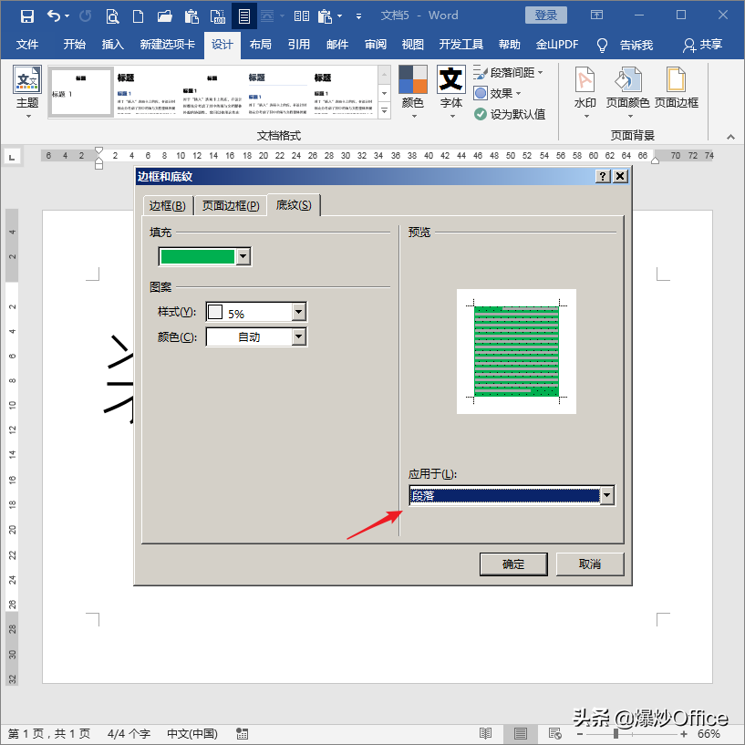This screenshot has height=745, width=745.
Task: Click the Cancel (取消) button
Action: [590, 564]
